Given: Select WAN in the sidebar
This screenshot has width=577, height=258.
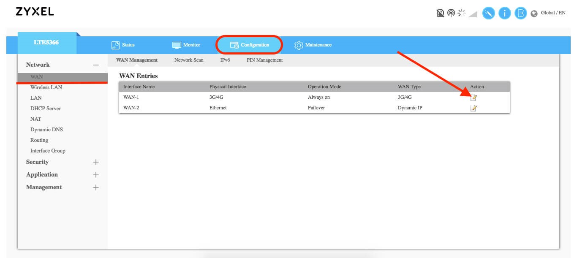Looking at the screenshot, I should 63,77.
